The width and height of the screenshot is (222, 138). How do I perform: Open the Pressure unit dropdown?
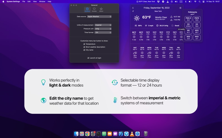click(103, 29)
